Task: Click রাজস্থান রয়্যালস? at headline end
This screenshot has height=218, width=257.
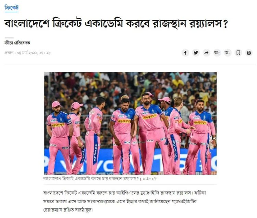Action: (190, 24)
